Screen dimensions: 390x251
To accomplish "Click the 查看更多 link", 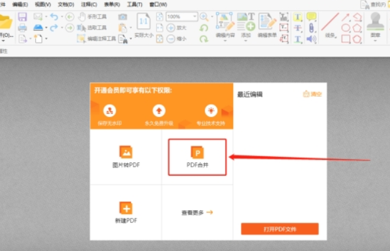I will [197, 213].
